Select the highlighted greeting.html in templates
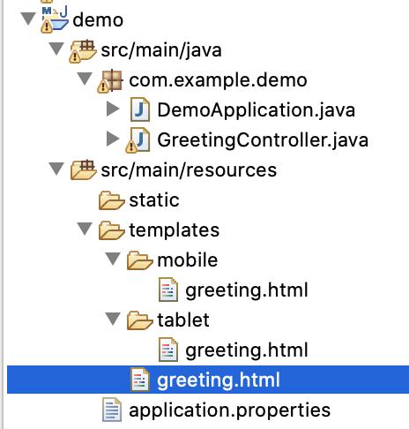The image size is (409, 429). point(208,380)
